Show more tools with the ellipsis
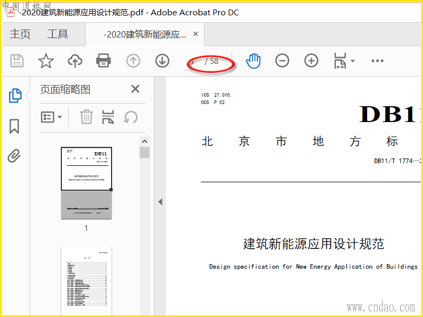 coord(378,61)
